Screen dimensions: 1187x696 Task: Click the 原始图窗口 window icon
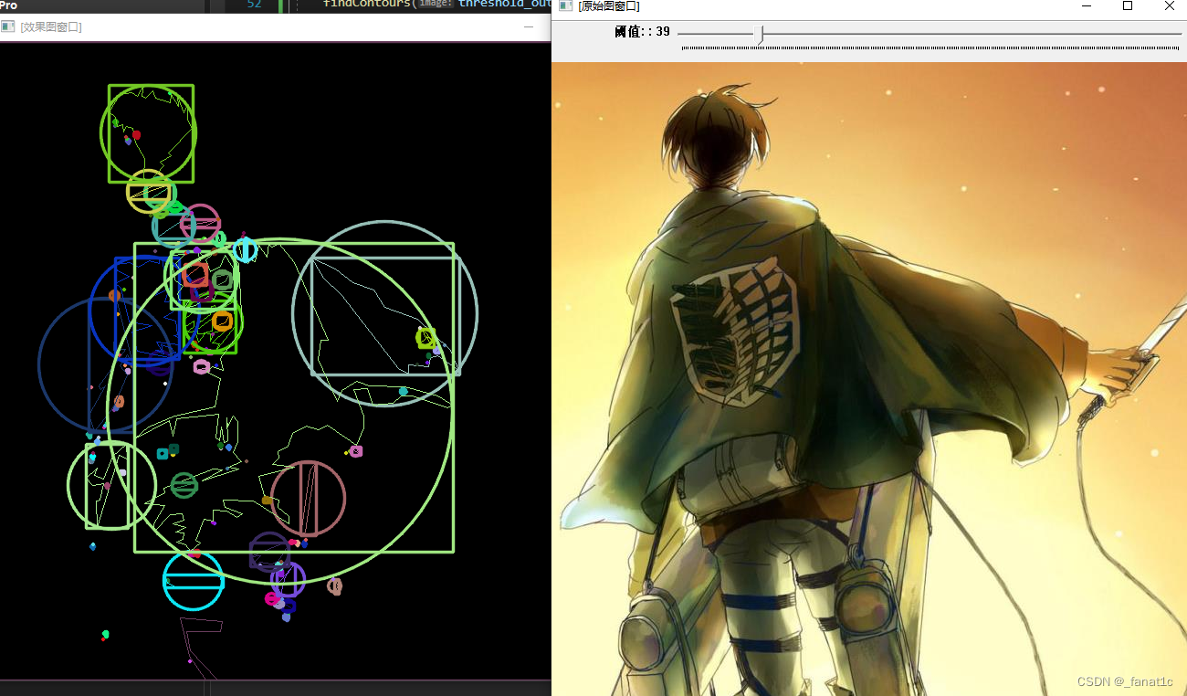point(566,5)
